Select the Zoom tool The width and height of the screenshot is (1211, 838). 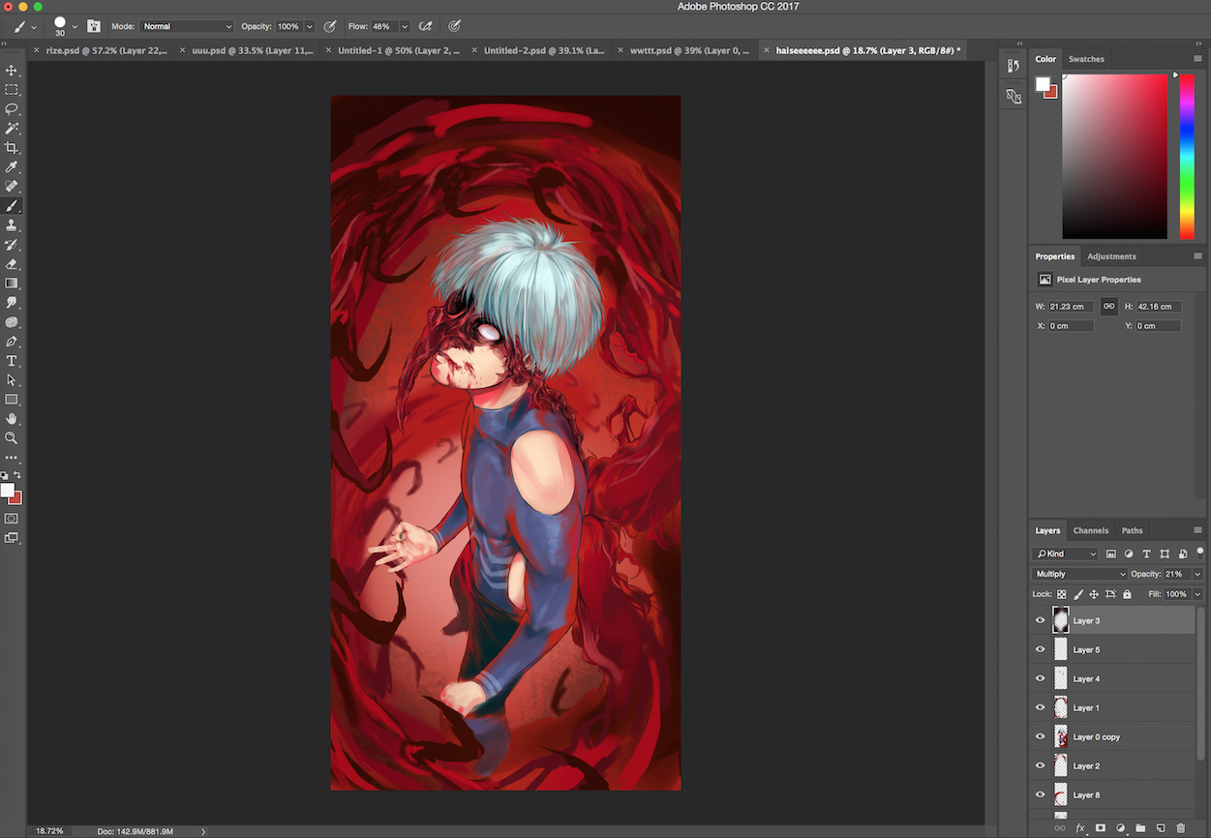[12, 438]
